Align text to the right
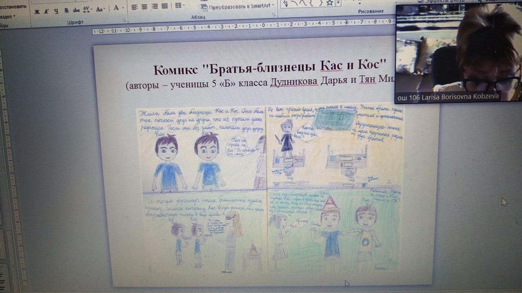 coord(155,6)
